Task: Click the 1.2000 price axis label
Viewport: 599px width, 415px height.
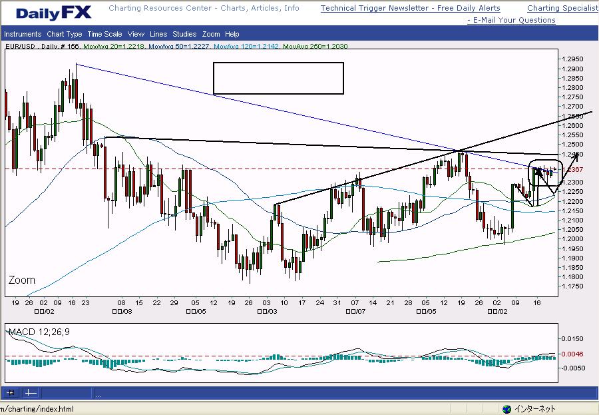Action: (x=572, y=238)
